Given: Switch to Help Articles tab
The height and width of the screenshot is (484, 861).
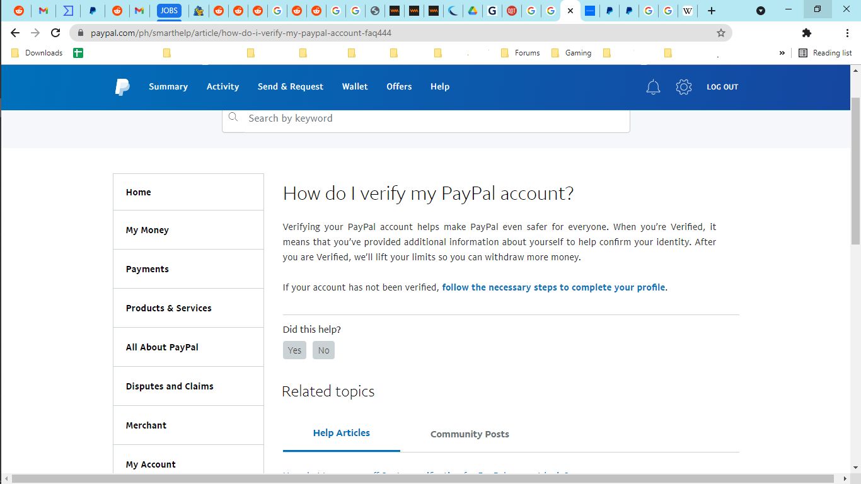Looking at the screenshot, I should (342, 434).
